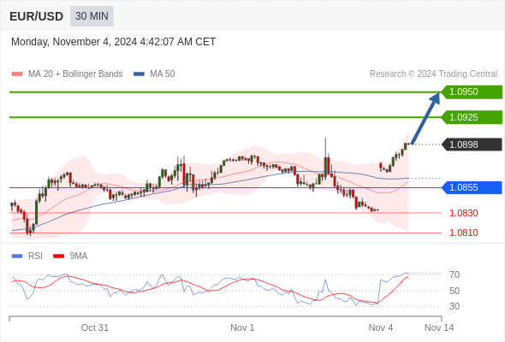505x342 pixels.
Task: Click the 9MA legend red swatch
Action: 58,256
